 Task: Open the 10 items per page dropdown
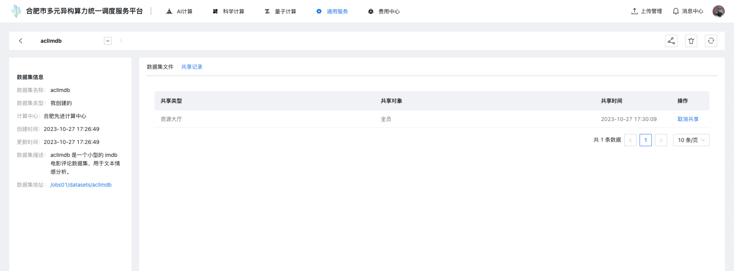coord(691,140)
